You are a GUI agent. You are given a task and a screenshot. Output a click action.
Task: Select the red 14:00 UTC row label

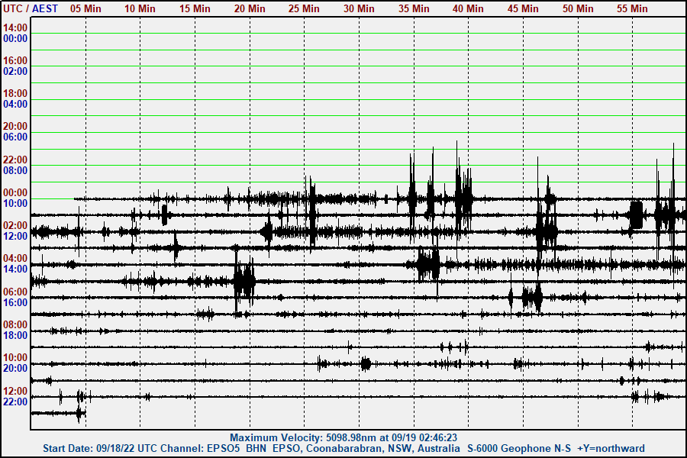pyautogui.click(x=15, y=27)
